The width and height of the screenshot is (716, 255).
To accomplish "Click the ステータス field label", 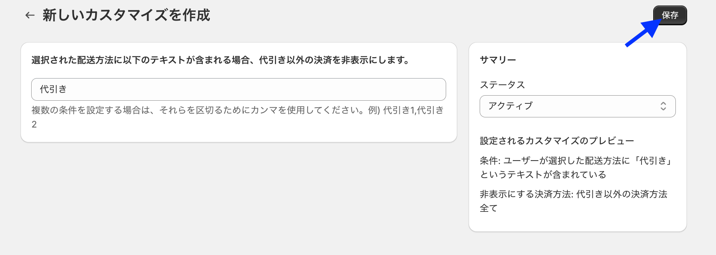I will click(x=502, y=85).
